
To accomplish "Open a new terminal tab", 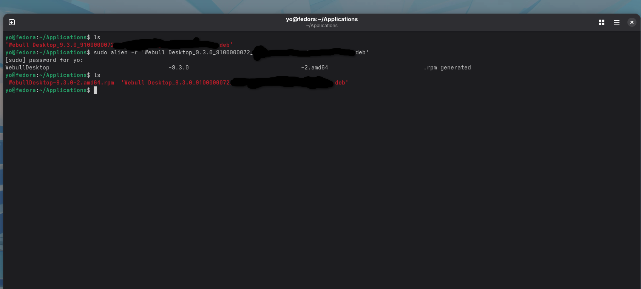I will coord(12,22).
